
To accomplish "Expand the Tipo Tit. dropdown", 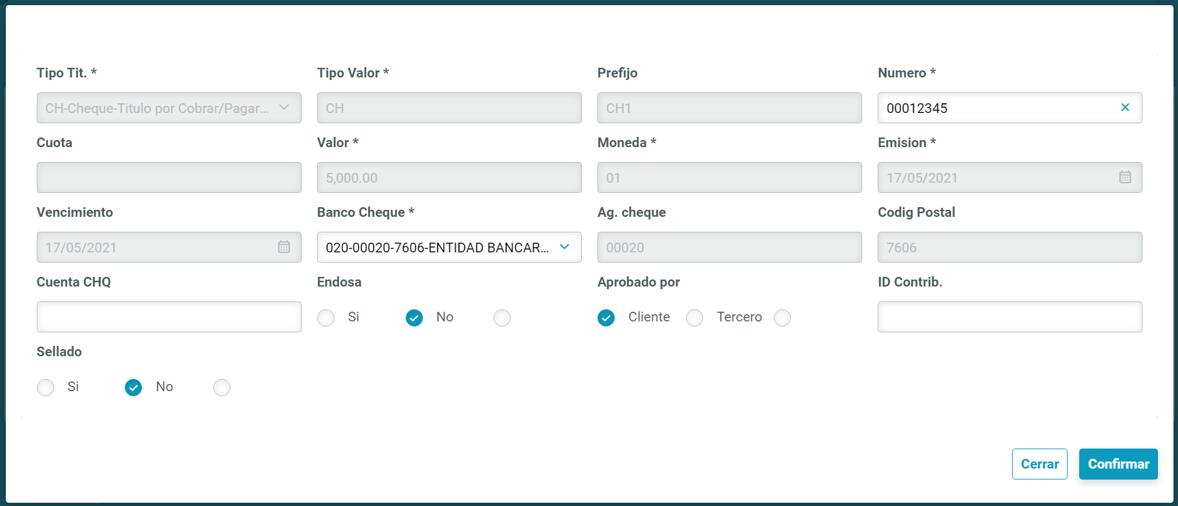I will (x=284, y=108).
